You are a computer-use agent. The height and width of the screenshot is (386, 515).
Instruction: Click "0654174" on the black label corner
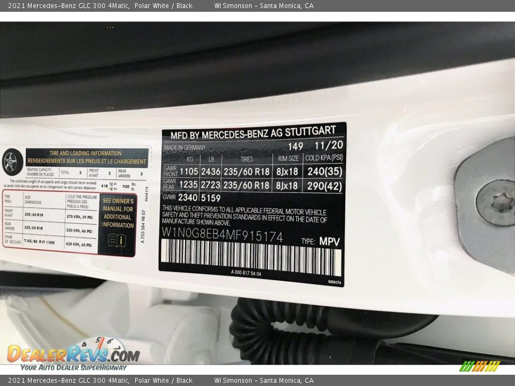click(x=334, y=283)
